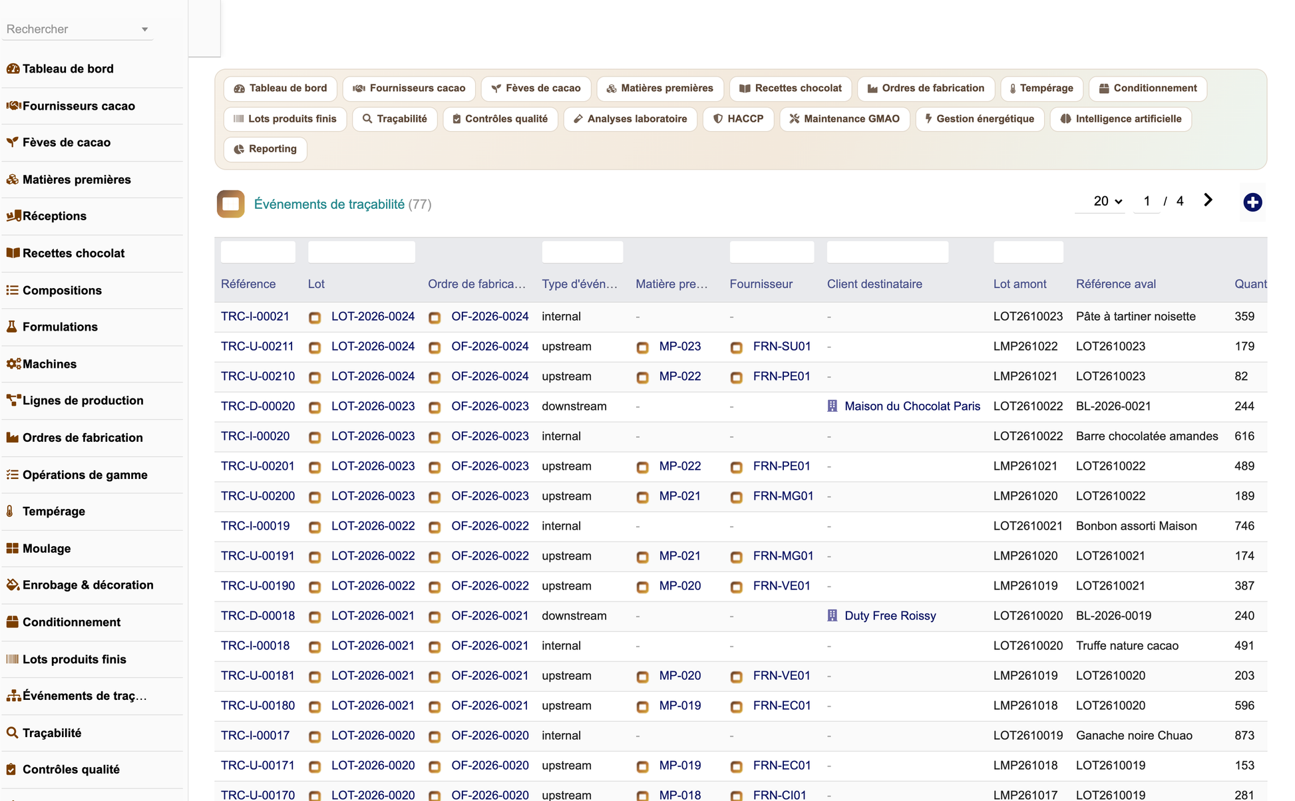This screenshot has width=1295, height=801.
Task: Sort by Type d'événement column header
Action: point(579,284)
